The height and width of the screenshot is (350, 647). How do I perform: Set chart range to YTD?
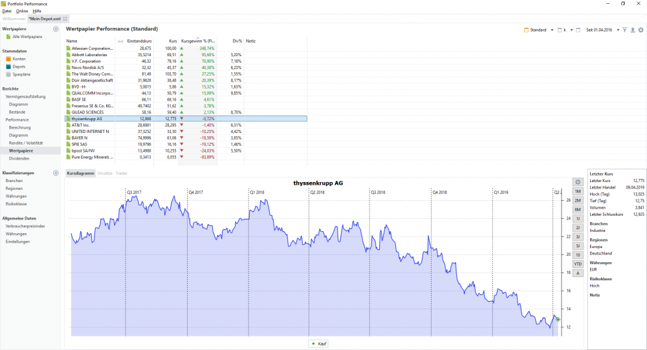tap(578, 264)
